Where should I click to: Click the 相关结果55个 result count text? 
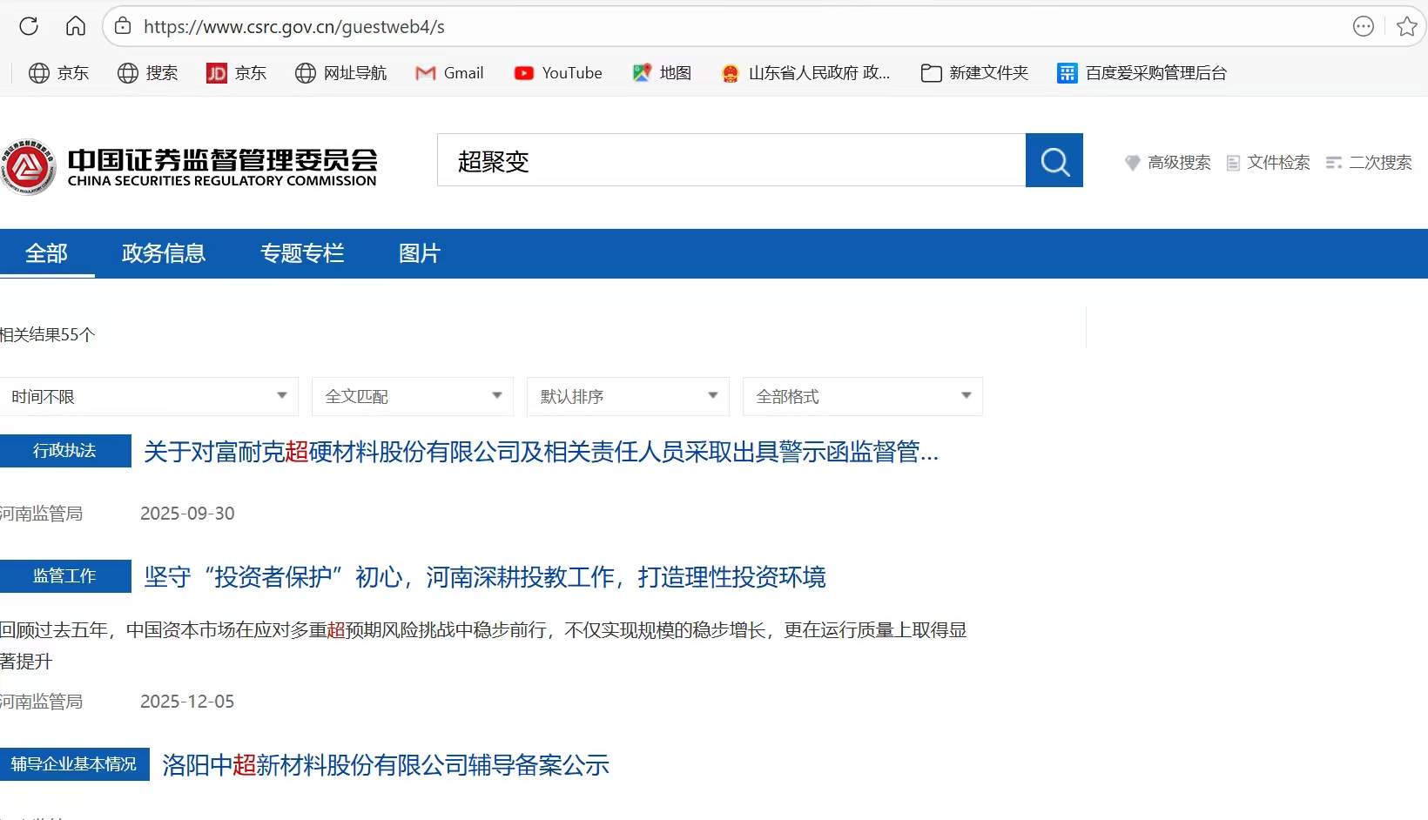pos(48,335)
